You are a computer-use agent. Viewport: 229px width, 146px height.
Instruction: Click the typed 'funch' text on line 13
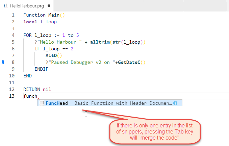[x=30, y=96]
